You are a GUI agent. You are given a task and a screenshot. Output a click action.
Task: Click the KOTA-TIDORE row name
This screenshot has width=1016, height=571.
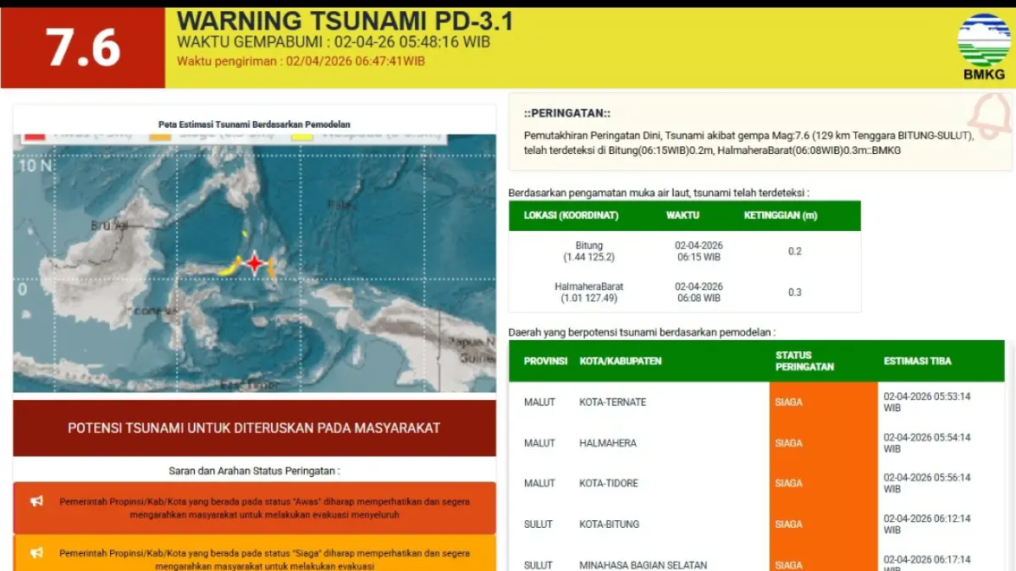click(x=609, y=483)
